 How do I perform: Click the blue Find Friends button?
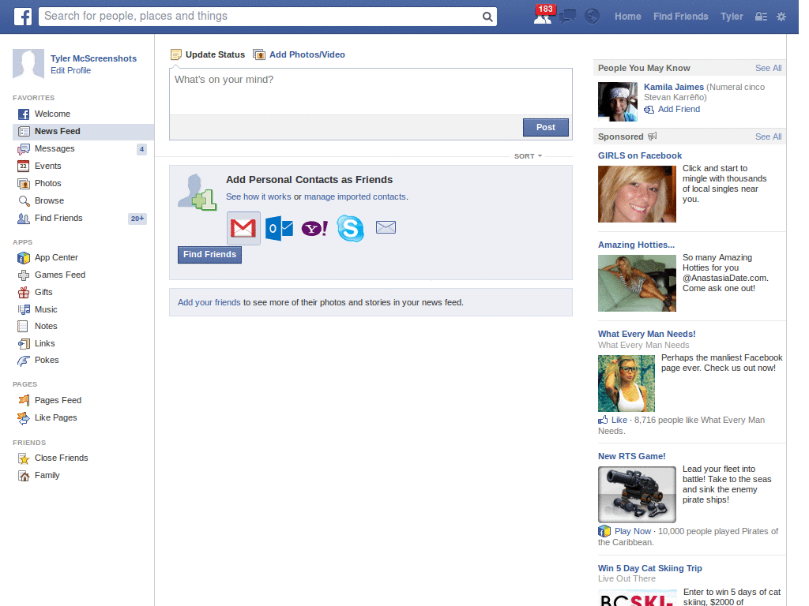coord(209,255)
